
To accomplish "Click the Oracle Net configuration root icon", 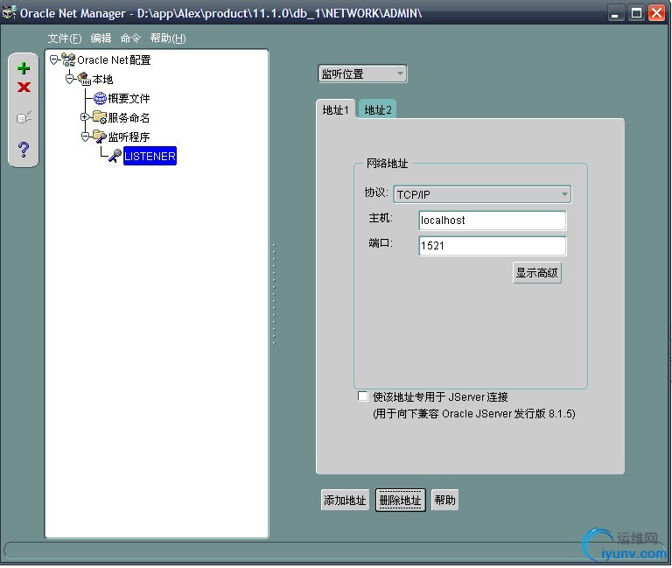I will coord(68,60).
